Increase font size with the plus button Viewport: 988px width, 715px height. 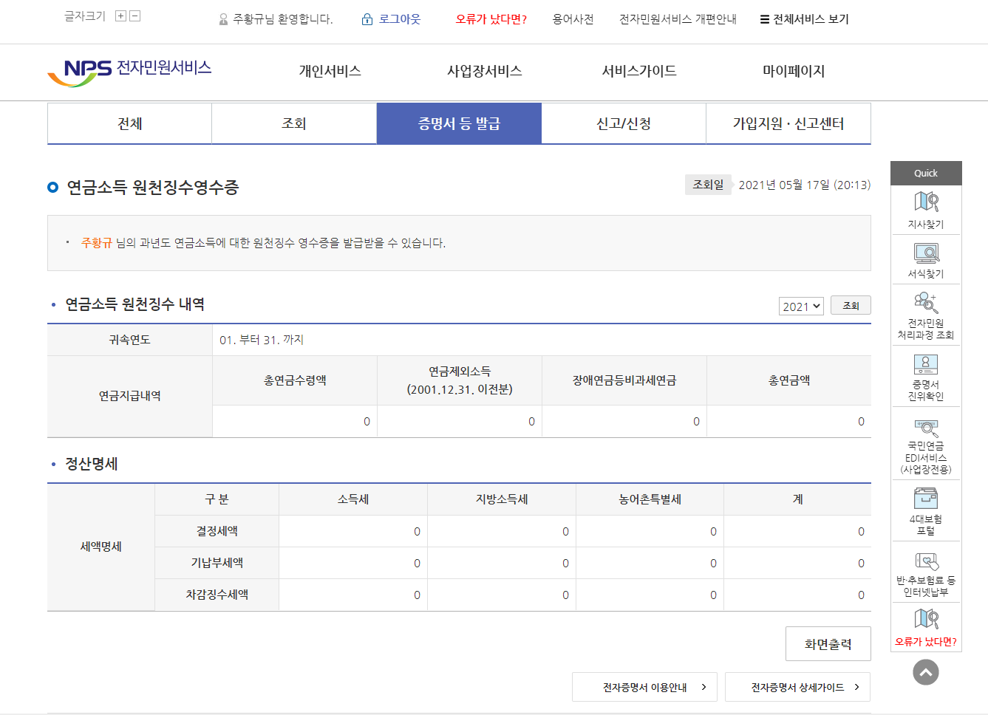tap(120, 16)
